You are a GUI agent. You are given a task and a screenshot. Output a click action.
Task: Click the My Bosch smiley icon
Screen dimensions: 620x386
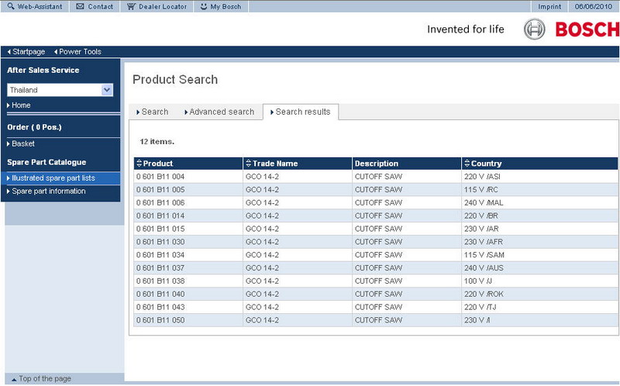coord(203,6)
